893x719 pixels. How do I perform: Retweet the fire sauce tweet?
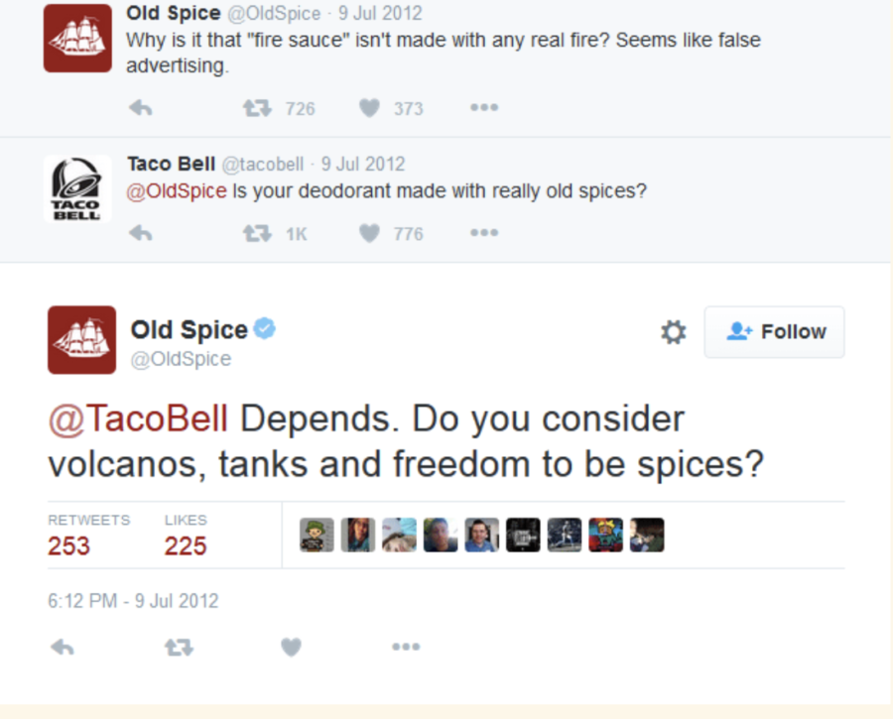tap(257, 108)
